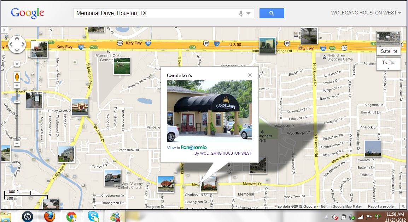Viewport: 408px width, 222px height.
Task: Click the taskbar clock showing 11:58 AM
Action: pyautogui.click(x=395, y=217)
